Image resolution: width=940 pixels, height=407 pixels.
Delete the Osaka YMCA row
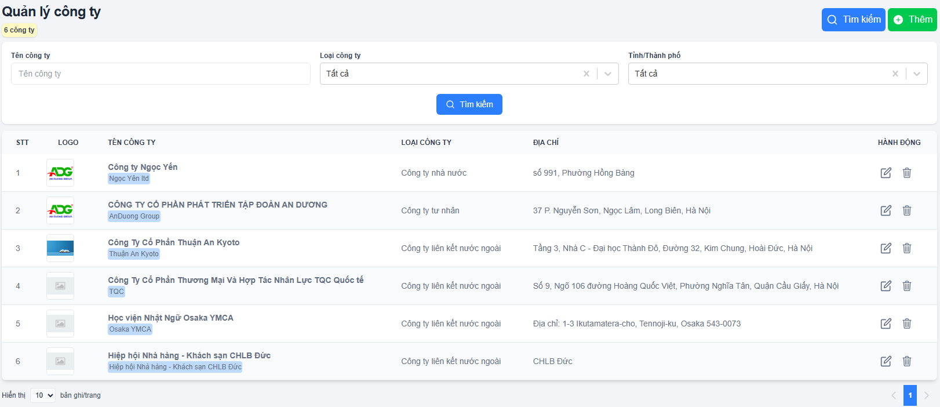907,324
